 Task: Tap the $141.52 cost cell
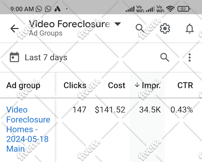coord(110,110)
